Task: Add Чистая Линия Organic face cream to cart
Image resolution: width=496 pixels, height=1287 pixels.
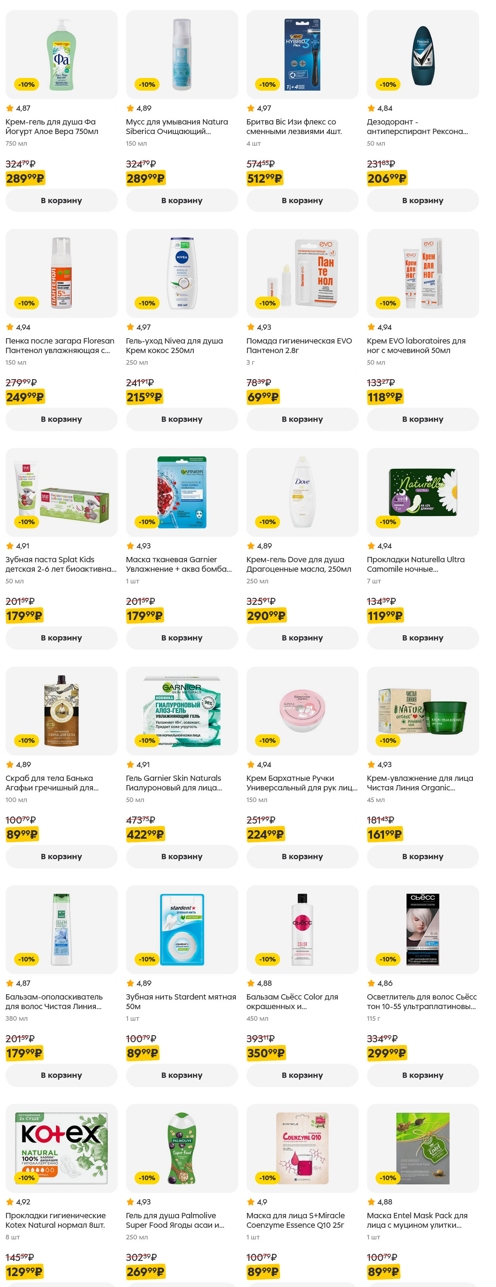Action: click(x=423, y=856)
